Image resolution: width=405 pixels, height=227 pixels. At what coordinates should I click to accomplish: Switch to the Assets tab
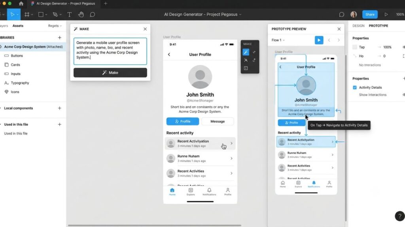[x=18, y=26]
